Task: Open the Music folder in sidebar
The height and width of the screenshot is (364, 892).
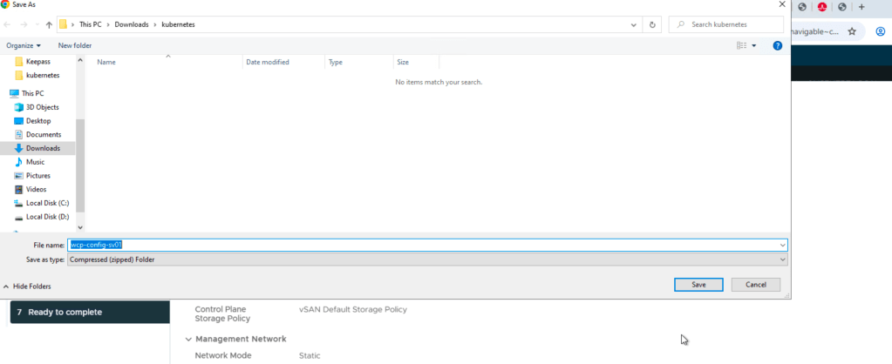Action: 35,162
